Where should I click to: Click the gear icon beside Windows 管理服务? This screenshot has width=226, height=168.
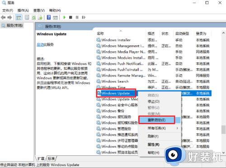coord(99,129)
